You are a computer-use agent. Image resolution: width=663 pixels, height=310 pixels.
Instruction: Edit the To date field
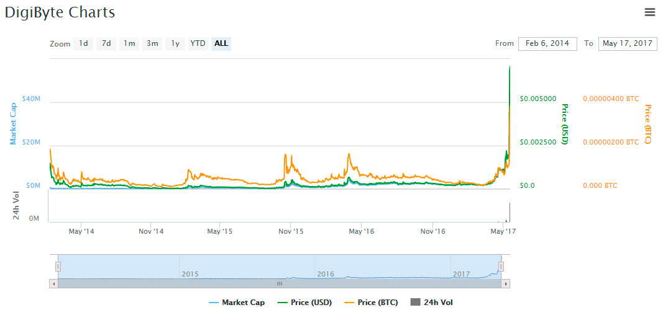(628, 43)
